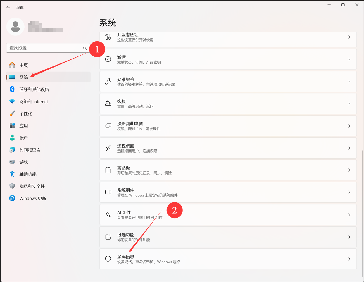The image size is (364, 282).
Task: Open 辅助功能 in the sidebar
Action: tap(48, 174)
